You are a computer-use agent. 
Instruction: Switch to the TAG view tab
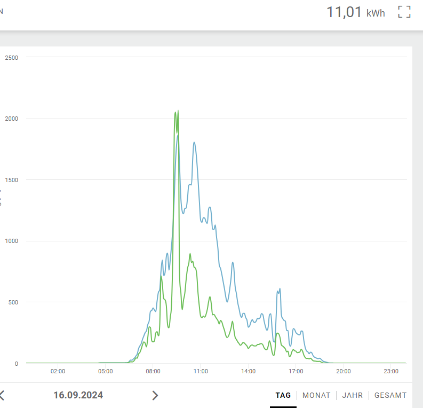pos(283,395)
